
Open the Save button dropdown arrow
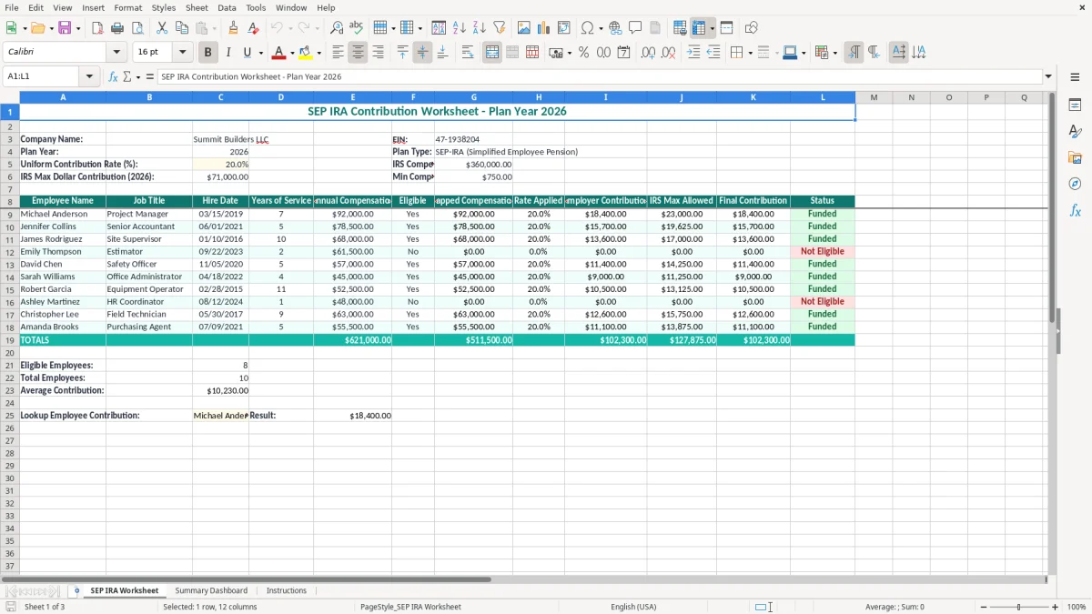(78, 28)
